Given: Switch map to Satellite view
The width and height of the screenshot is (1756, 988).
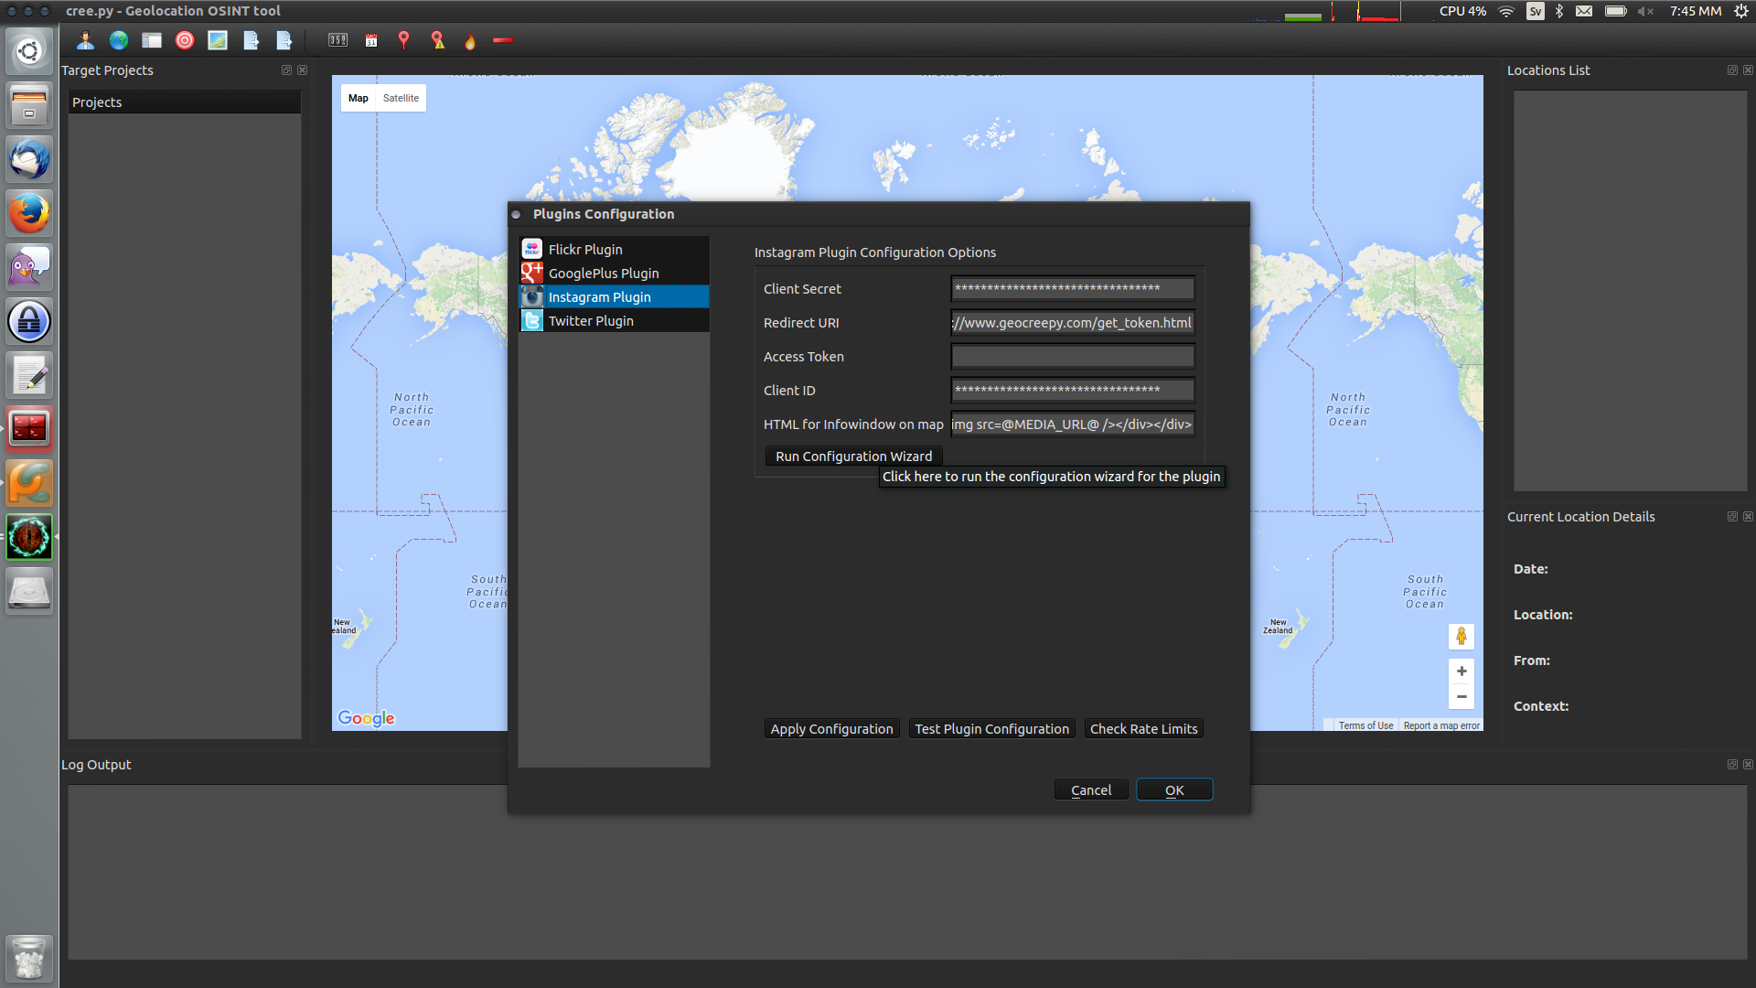Looking at the screenshot, I should tap(401, 98).
